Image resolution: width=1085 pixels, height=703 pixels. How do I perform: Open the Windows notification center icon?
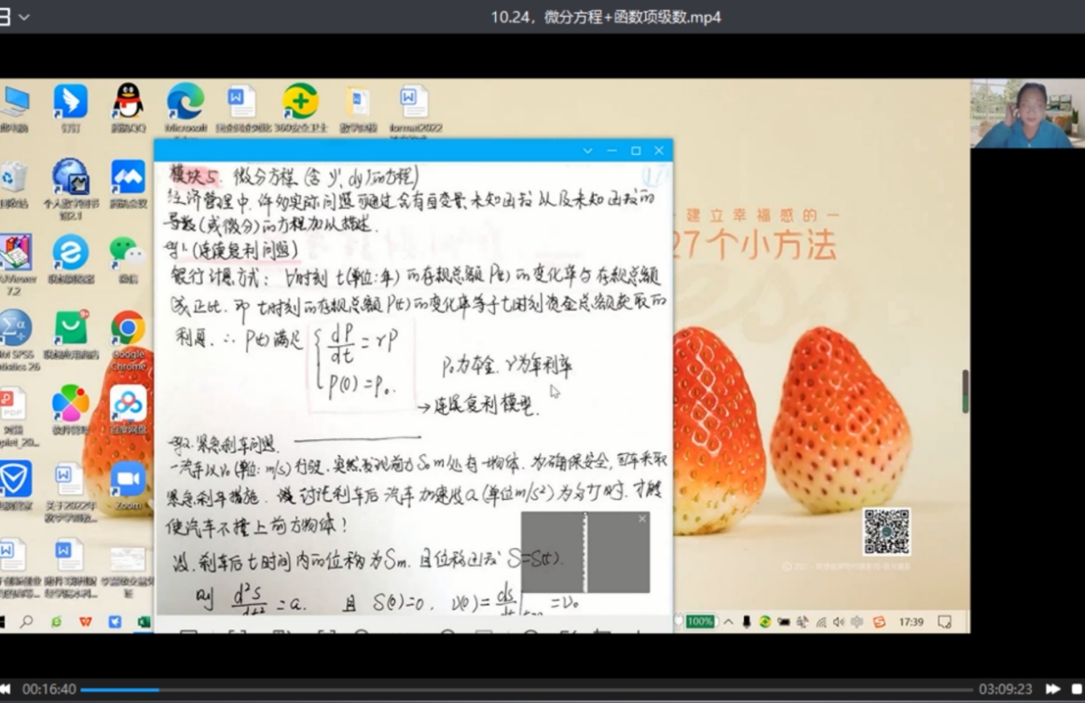(x=944, y=622)
